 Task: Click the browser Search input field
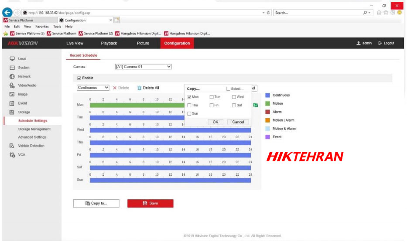[318, 13]
